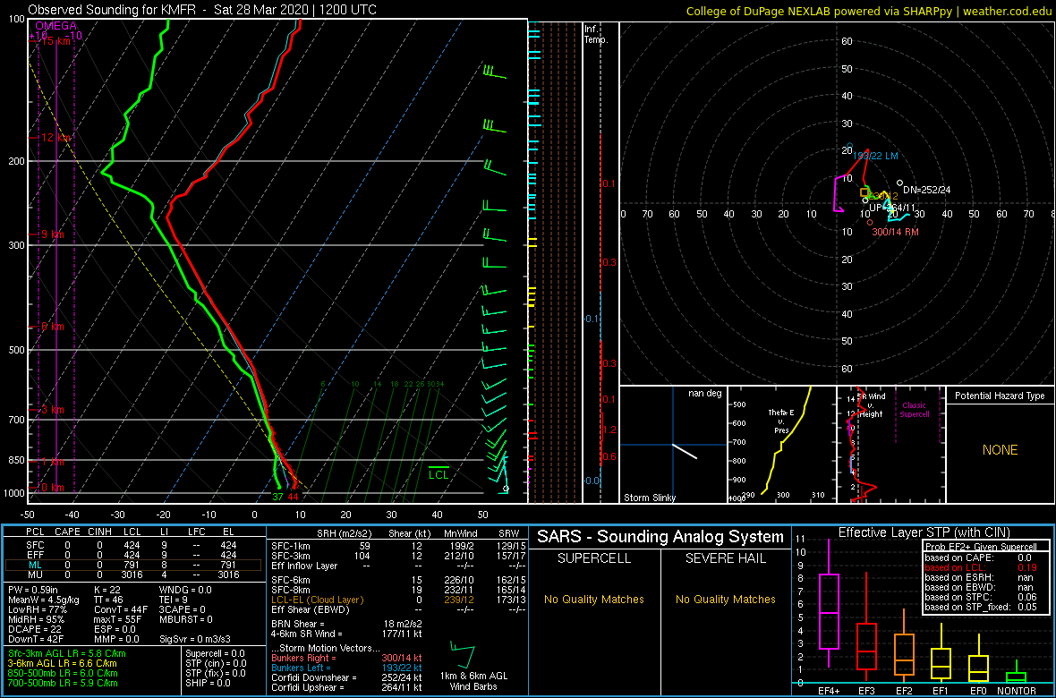
Task: Open the Storm Slinky inset panel
Action: [x=672, y=445]
